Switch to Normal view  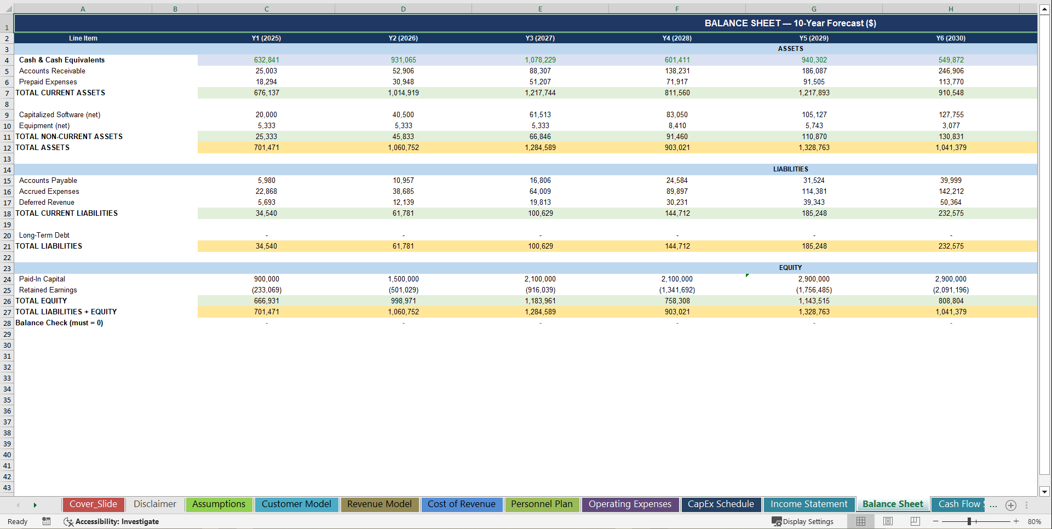tap(860, 521)
